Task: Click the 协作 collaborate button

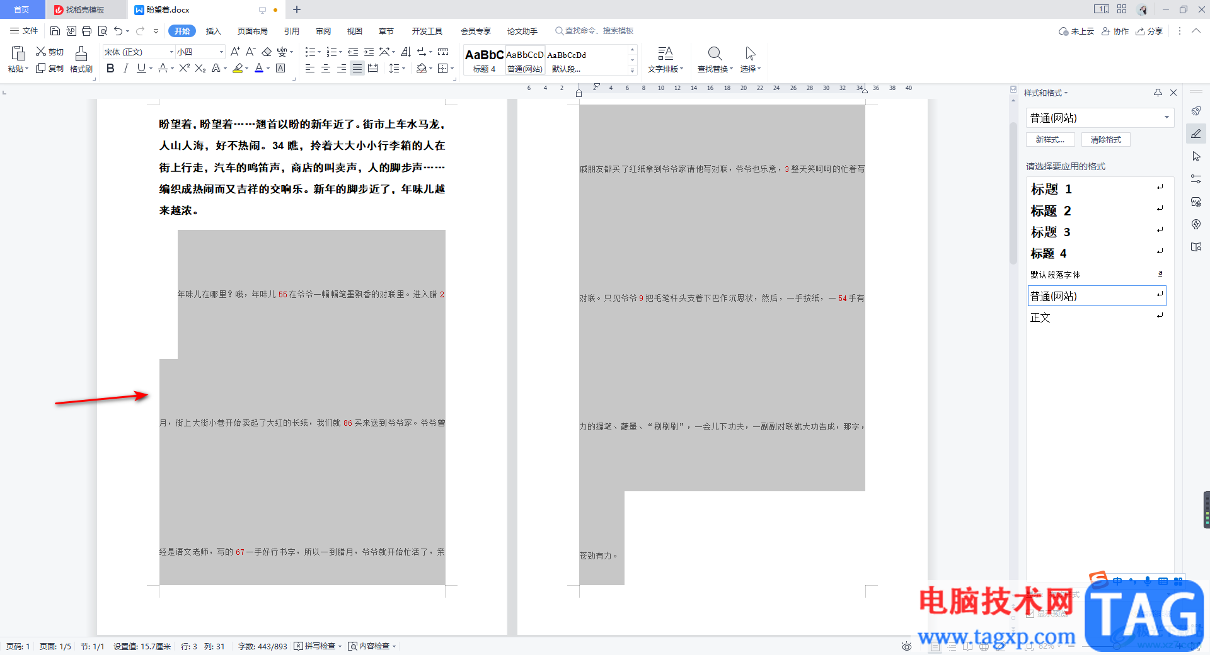Action: pos(1115,31)
